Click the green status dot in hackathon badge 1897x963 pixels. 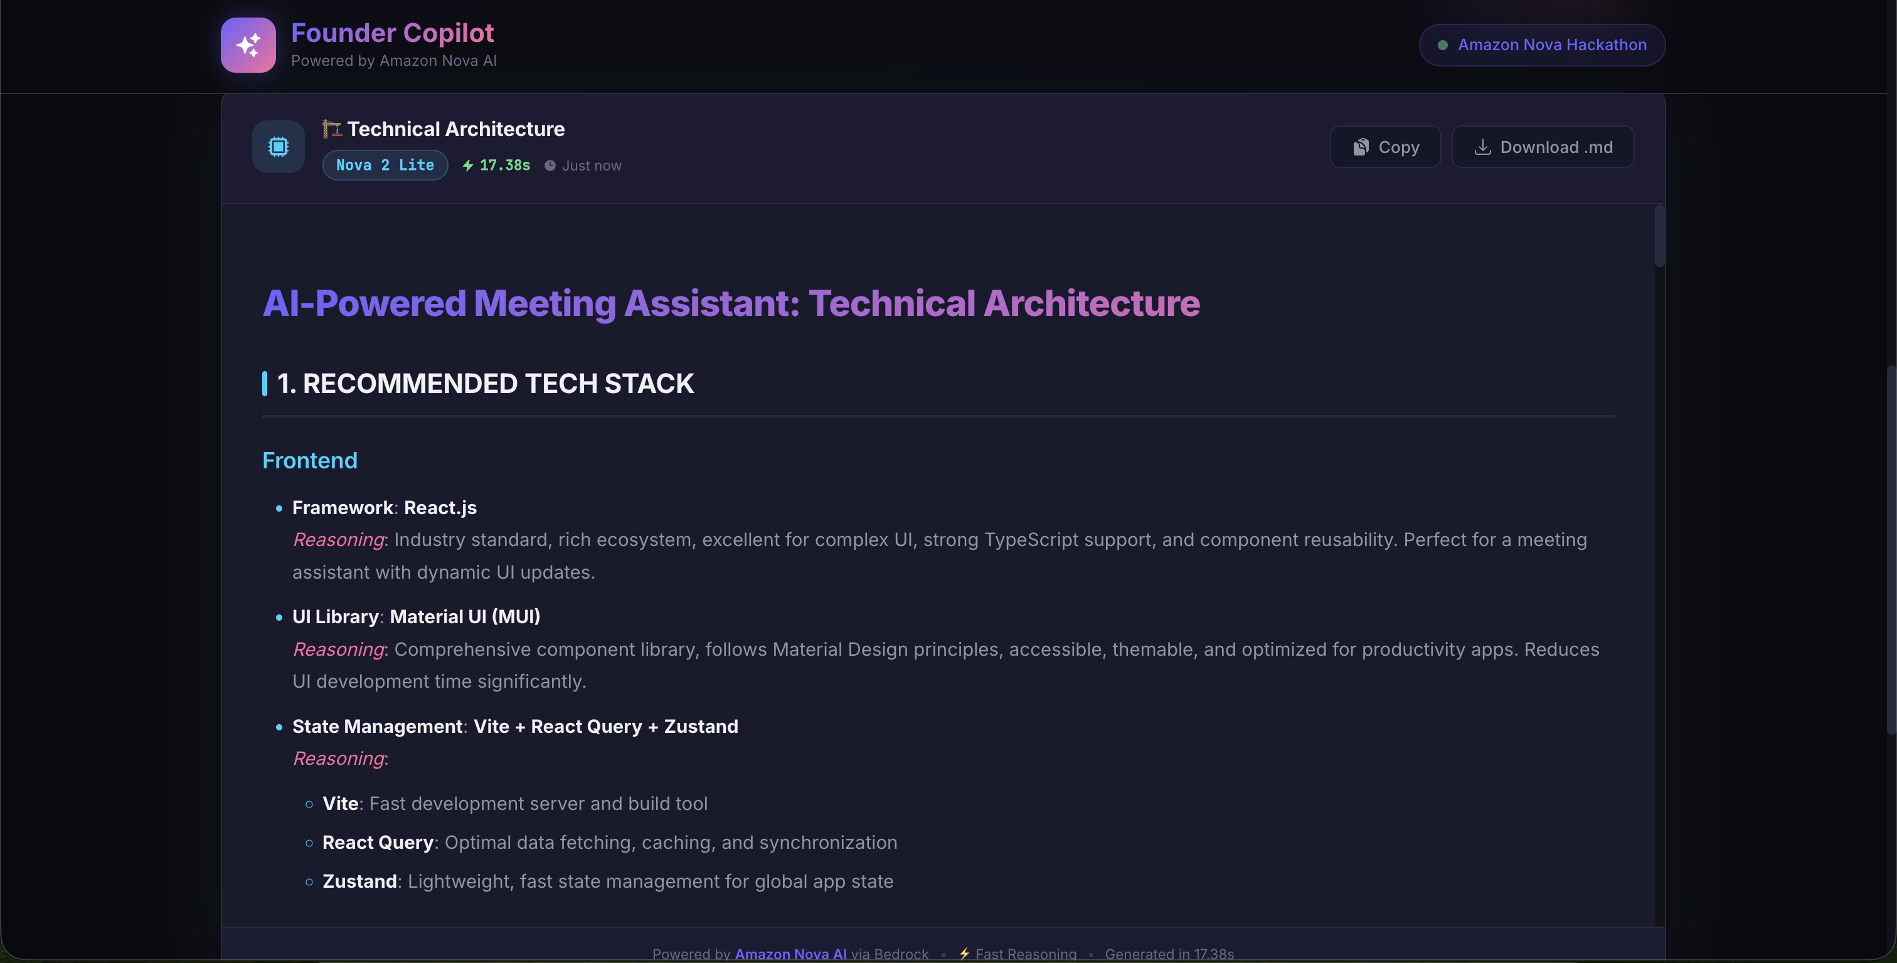pyautogui.click(x=1443, y=45)
